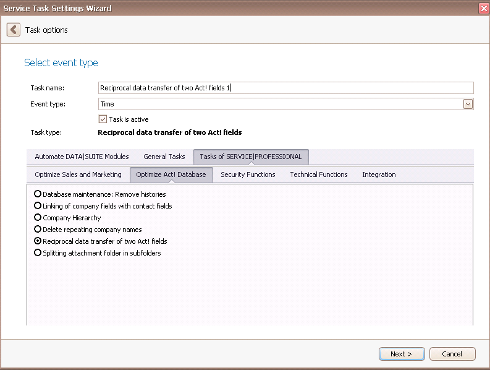Open the General Tasks tab
The width and height of the screenshot is (490, 370).
[164, 157]
